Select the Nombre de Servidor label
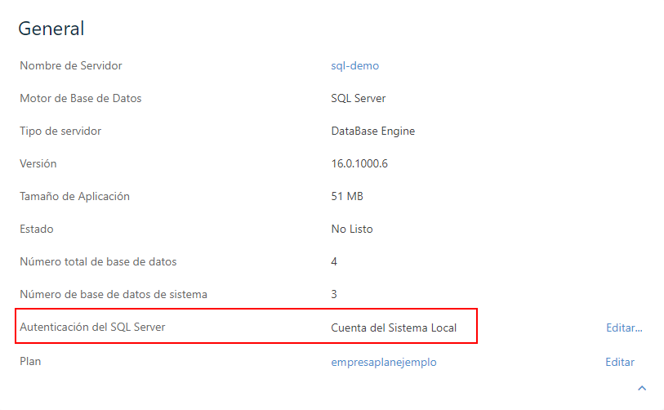The width and height of the screenshot is (664, 410). 71,66
